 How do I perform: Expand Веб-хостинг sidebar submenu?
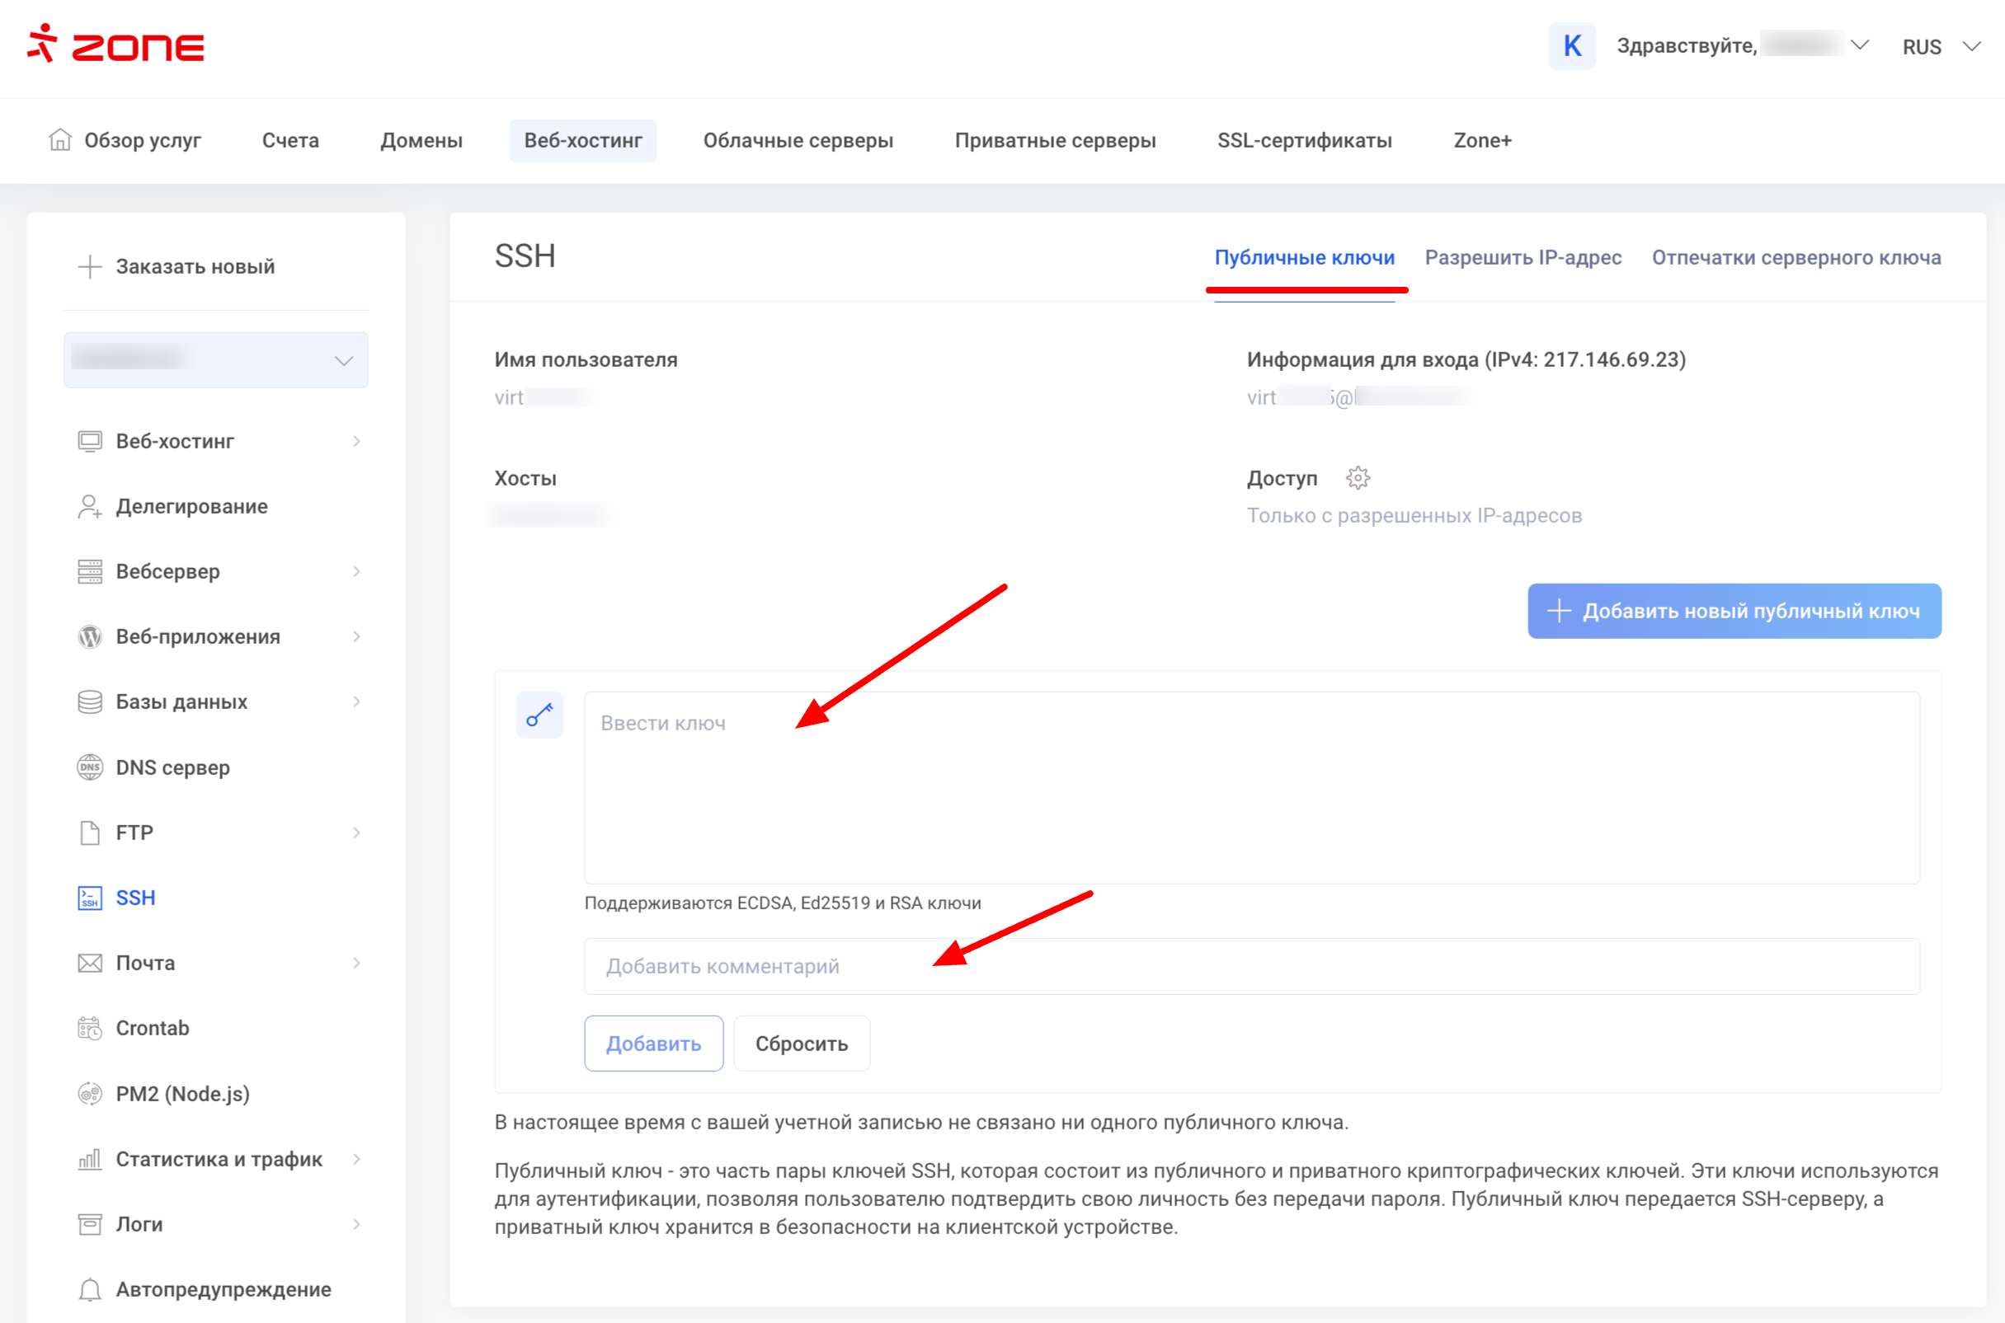(x=357, y=441)
